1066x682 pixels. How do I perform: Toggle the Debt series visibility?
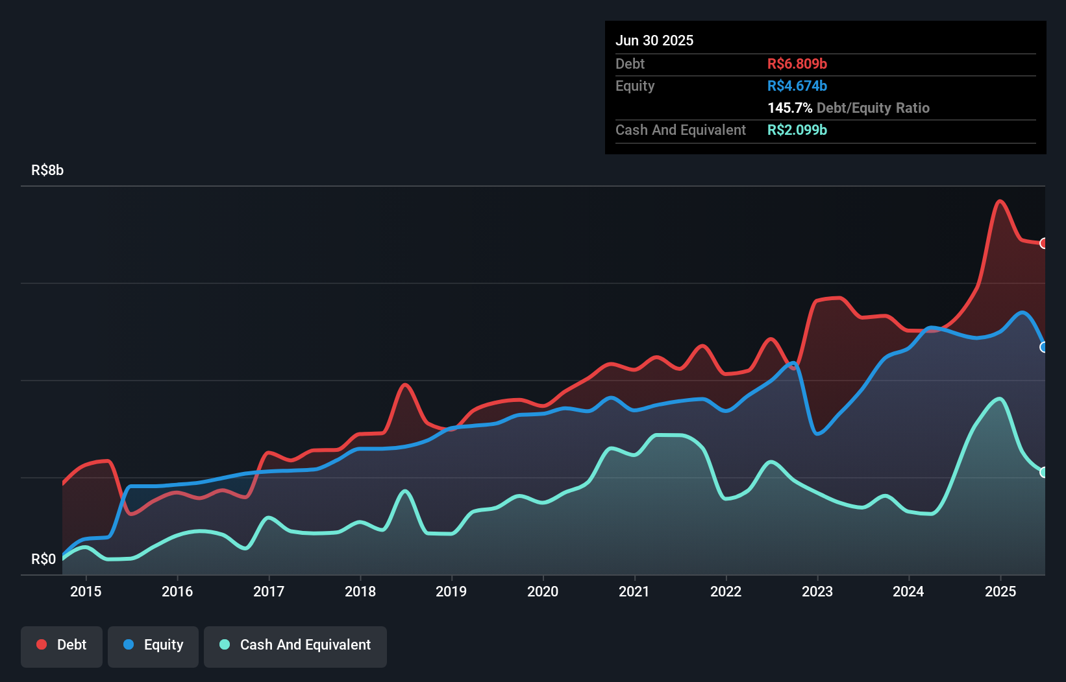(62, 644)
